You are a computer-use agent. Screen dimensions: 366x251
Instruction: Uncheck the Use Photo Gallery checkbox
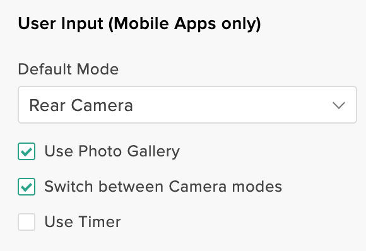pos(27,151)
